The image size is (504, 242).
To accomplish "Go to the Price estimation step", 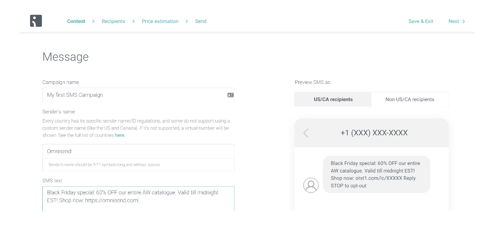I will [160, 21].
